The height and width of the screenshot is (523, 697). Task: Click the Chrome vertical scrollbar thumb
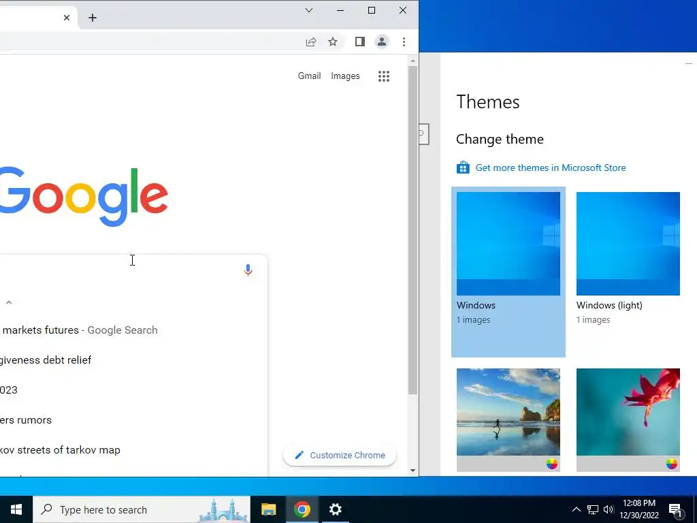(x=412, y=230)
